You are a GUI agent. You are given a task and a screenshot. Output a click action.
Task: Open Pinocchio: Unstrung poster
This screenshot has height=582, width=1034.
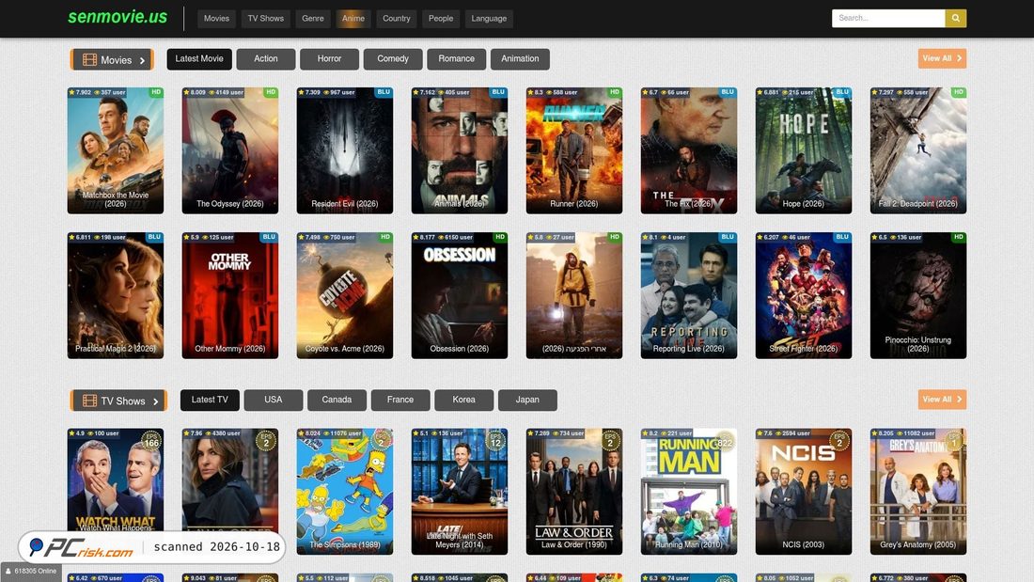(918, 295)
